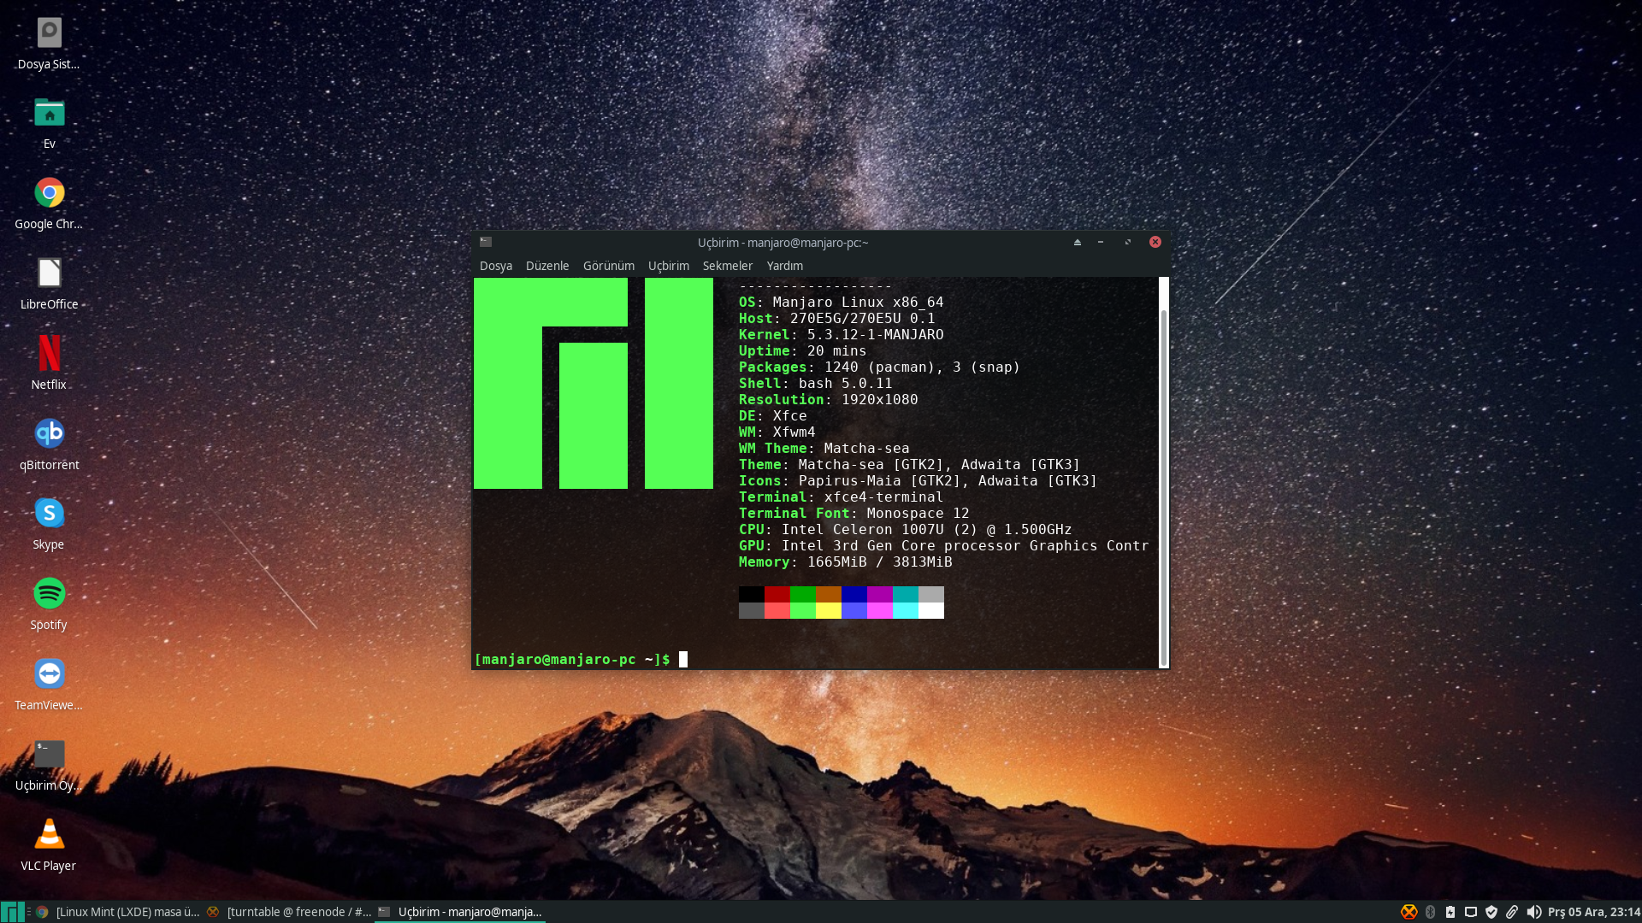The height and width of the screenshot is (923, 1642).
Task: Close the terminal window
Action: [x=1155, y=242]
